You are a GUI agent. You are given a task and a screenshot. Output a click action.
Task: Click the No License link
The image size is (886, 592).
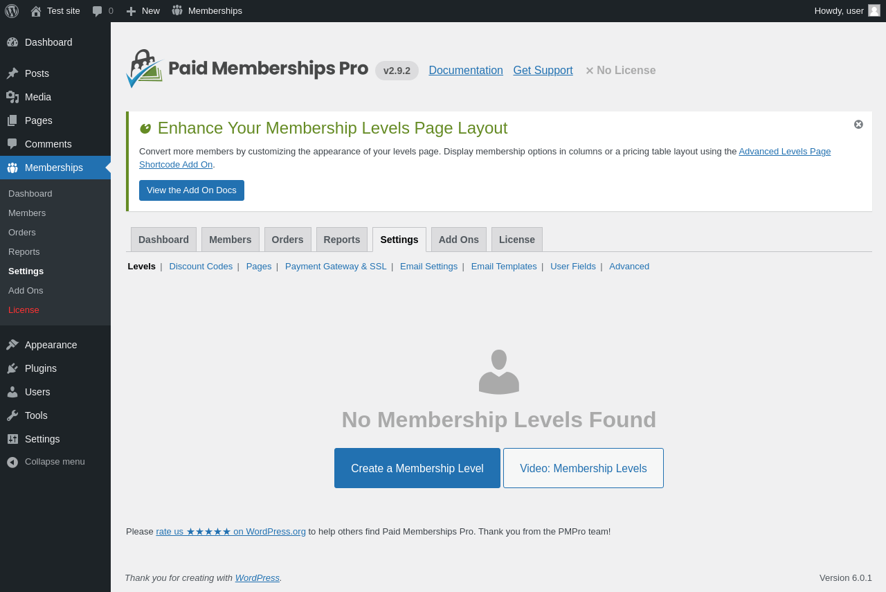pyautogui.click(x=620, y=70)
